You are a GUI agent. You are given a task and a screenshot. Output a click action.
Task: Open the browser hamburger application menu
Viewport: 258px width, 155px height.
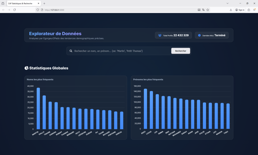tap(254, 10)
